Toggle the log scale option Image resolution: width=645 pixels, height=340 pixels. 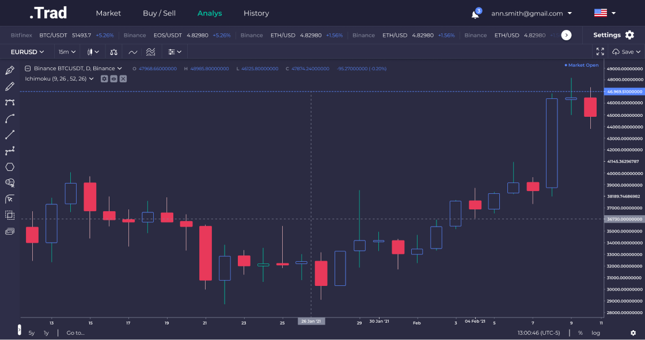click(595, 333)
